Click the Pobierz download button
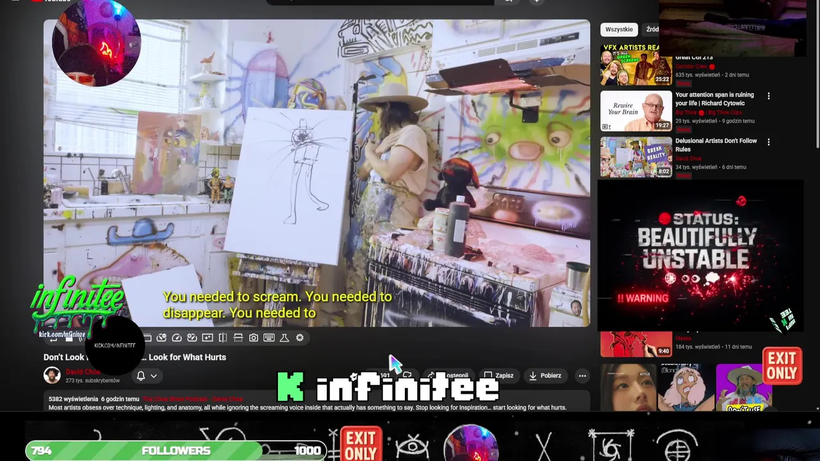Viewport: 820px width, 461px height. click(x=545, y=376)
